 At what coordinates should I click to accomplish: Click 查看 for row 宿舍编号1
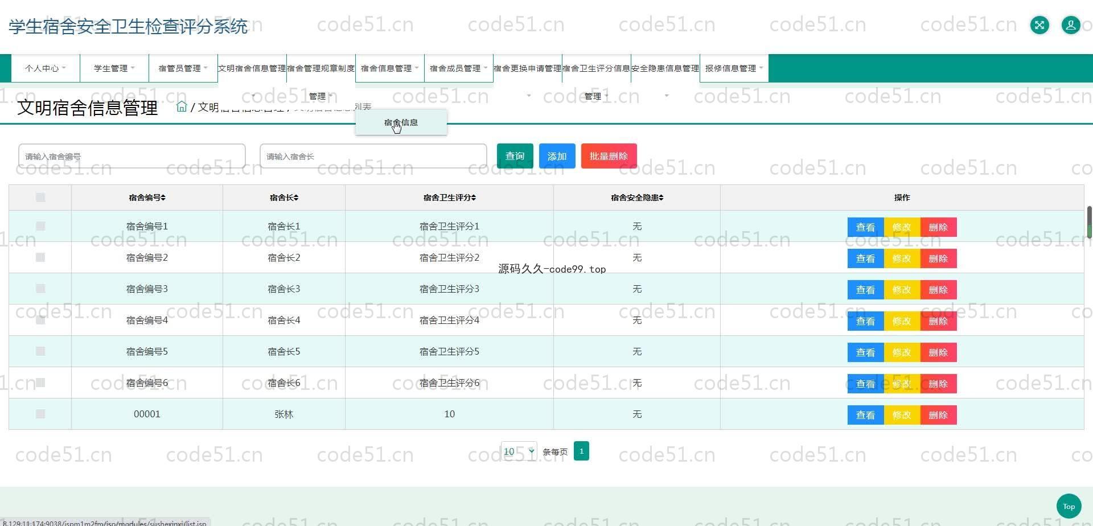tap(866, 227)
